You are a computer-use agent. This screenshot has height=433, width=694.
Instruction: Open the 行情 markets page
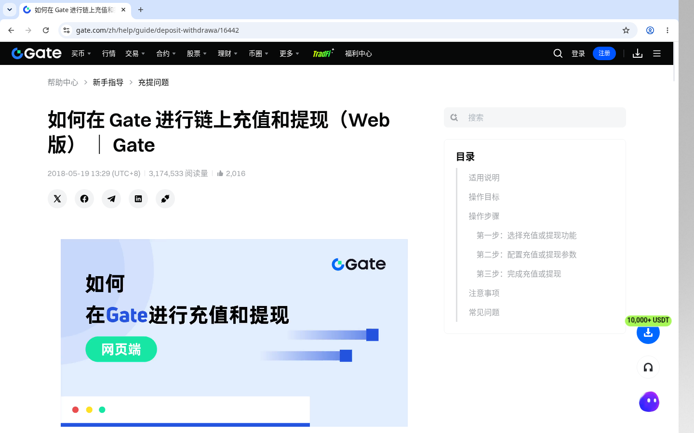[x=109, y=53]
